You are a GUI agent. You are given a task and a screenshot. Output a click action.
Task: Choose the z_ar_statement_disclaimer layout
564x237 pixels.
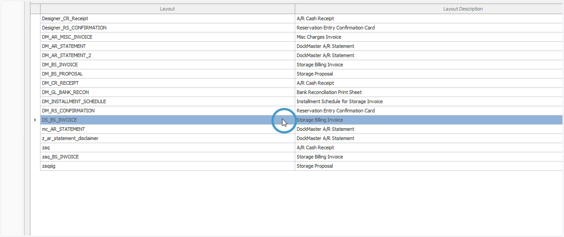70,139
